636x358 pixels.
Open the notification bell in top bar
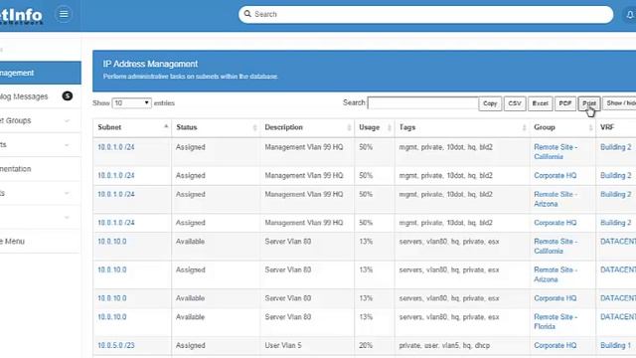(630, 15)
